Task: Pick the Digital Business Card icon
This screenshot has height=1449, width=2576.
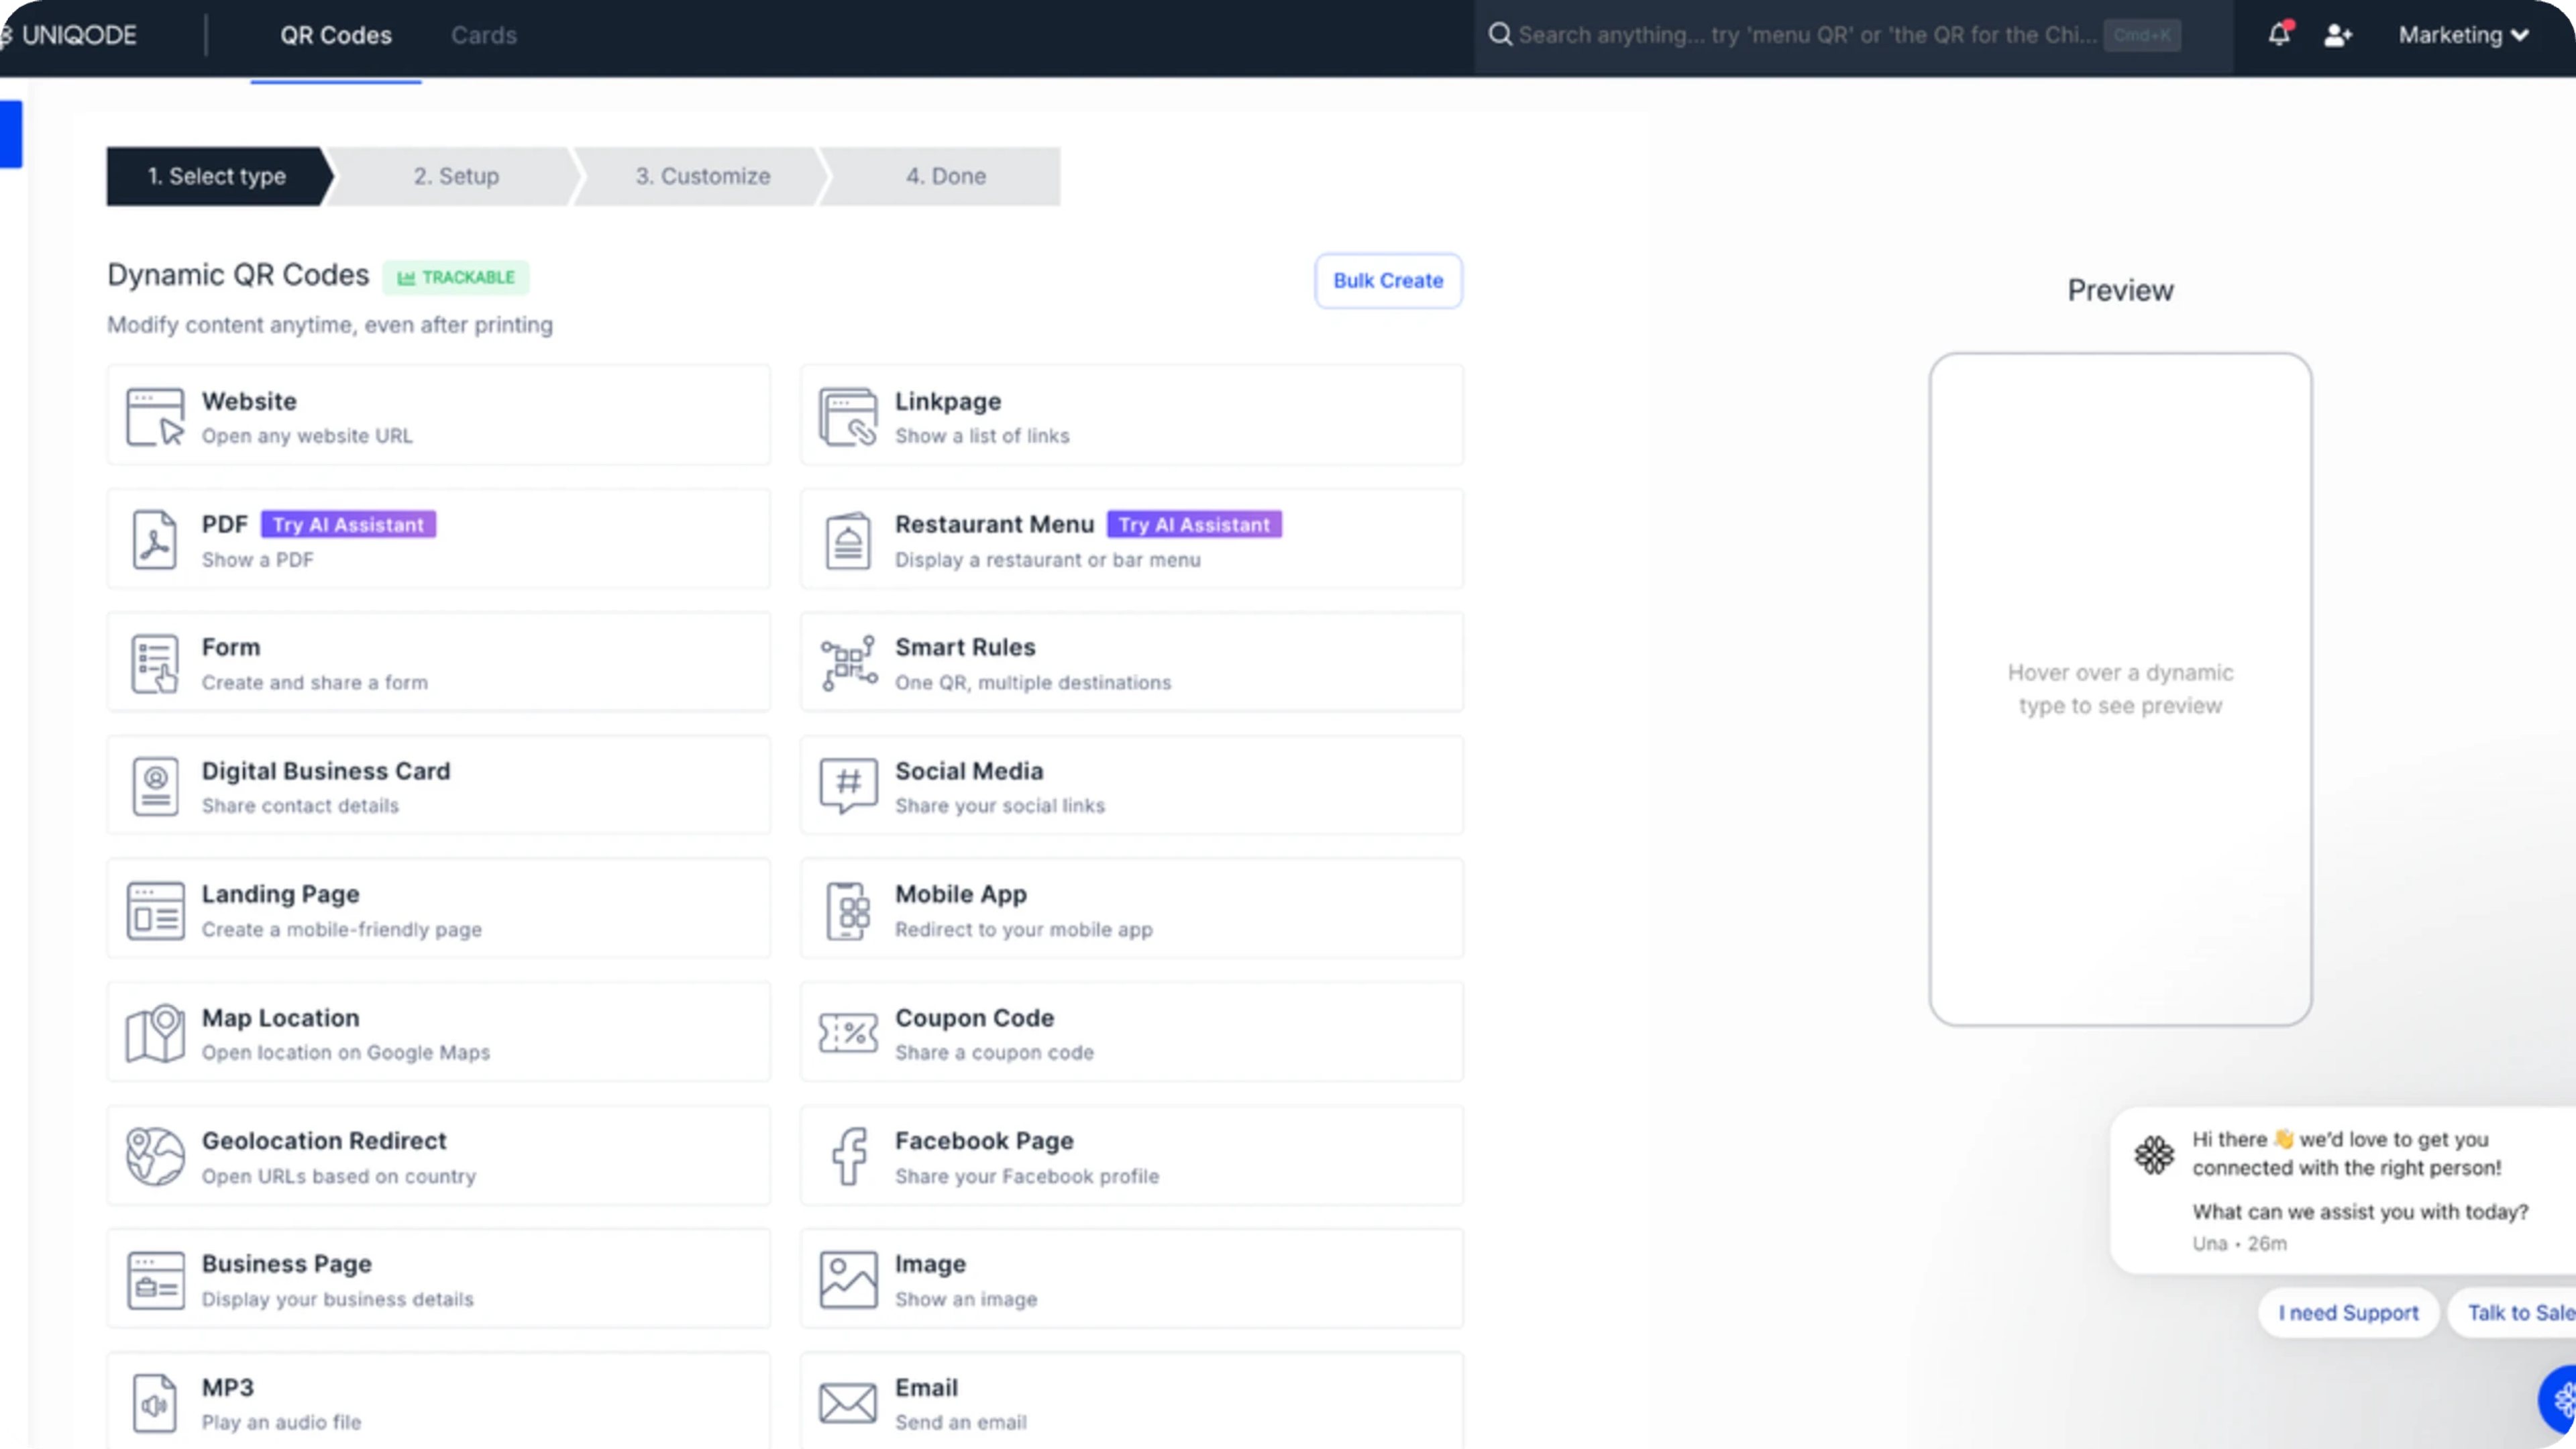Action: coord(155,786)
